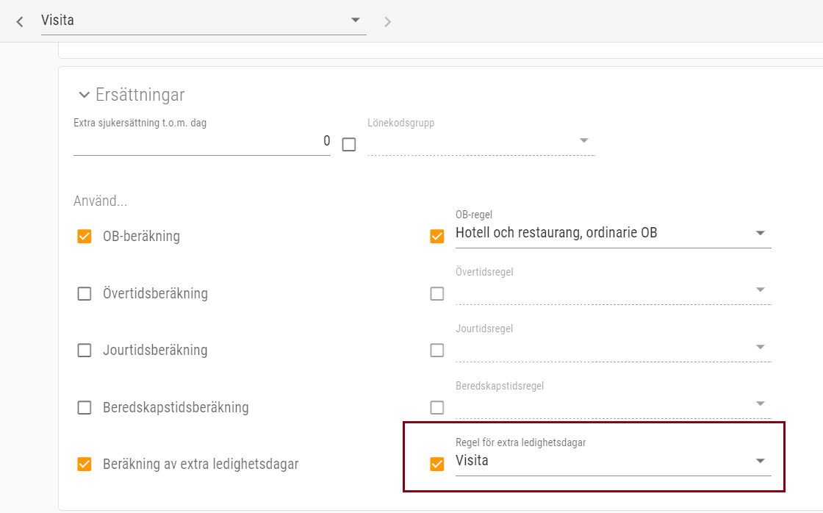Open the Visita dropdown at the top
Viewport: 823px width, 513px height.
tap(204, 21)
